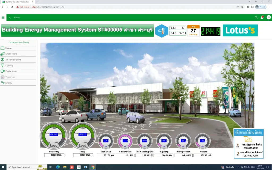
Task: Open the Paused profile button
Action: (x=261, y=7)
